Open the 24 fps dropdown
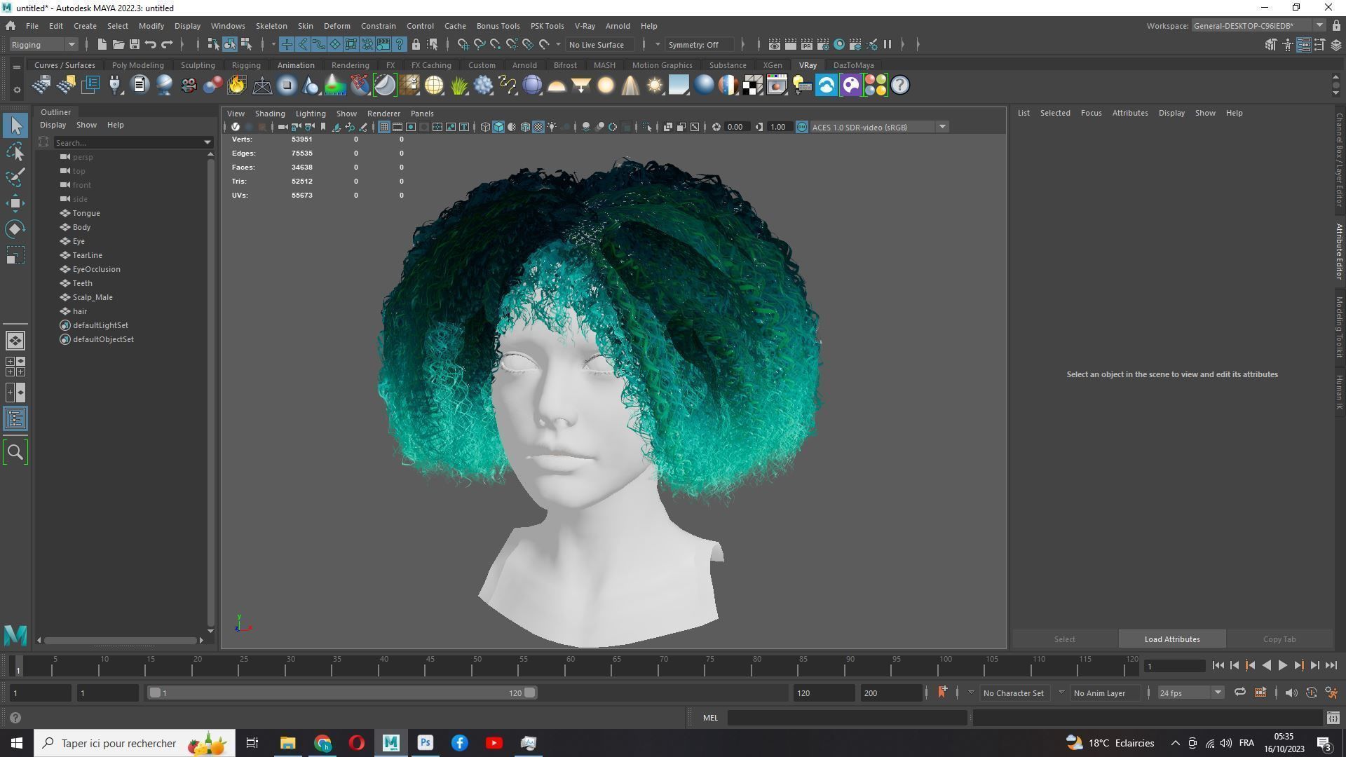Screen dimensions: 1346x757 [1190, 693]
